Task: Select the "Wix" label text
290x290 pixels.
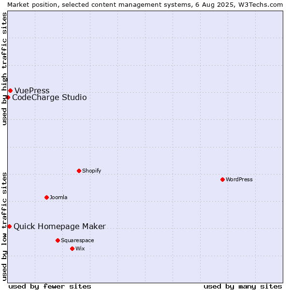Action: pos(80,248)
